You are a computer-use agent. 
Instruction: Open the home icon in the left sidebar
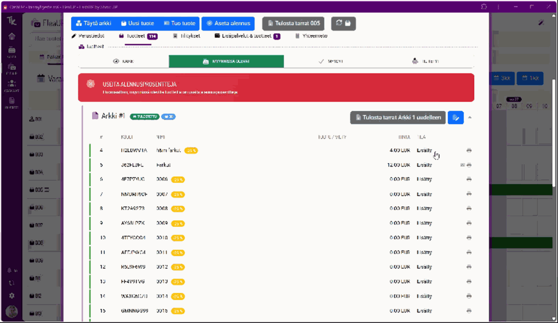click(12, 37)
